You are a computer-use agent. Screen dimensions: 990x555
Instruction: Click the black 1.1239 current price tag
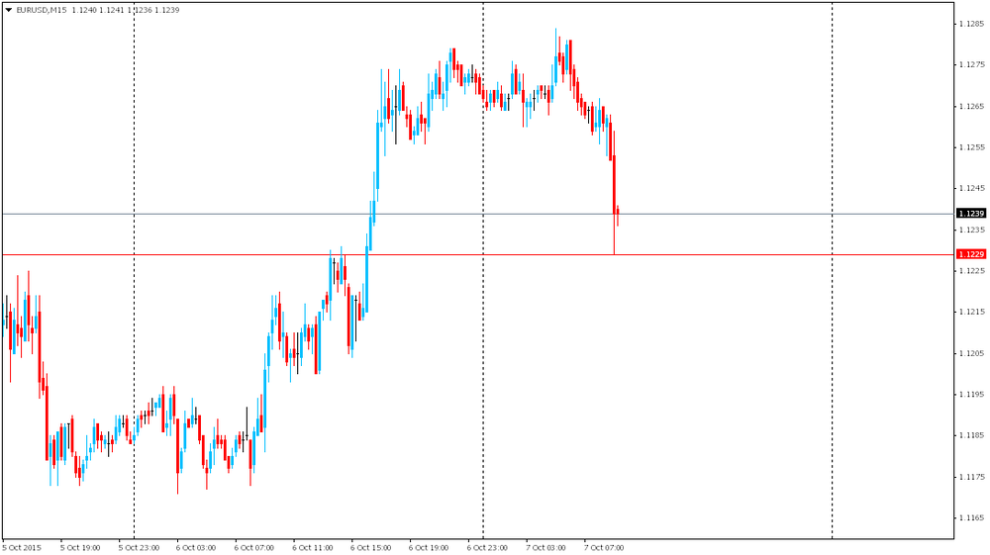(970, 214)
